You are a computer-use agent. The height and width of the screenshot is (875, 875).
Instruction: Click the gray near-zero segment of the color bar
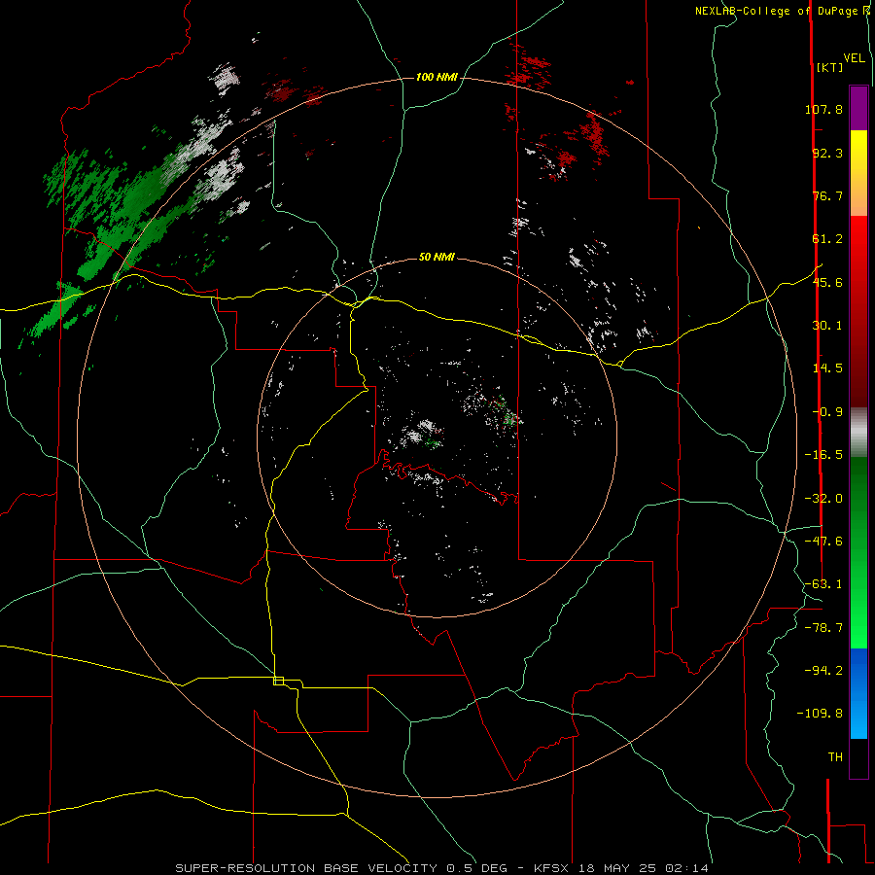coord(858,432)
